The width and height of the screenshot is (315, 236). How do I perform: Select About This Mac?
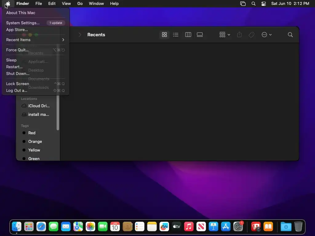tap(21, 13)
